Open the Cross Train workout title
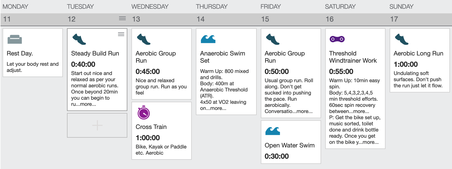 151,127
